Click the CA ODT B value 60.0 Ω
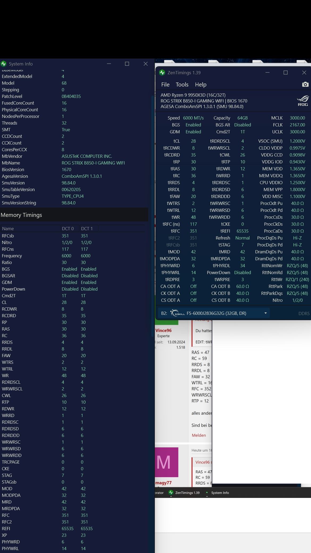The width and height of the screenshot is (311, 553). [242, 286]
